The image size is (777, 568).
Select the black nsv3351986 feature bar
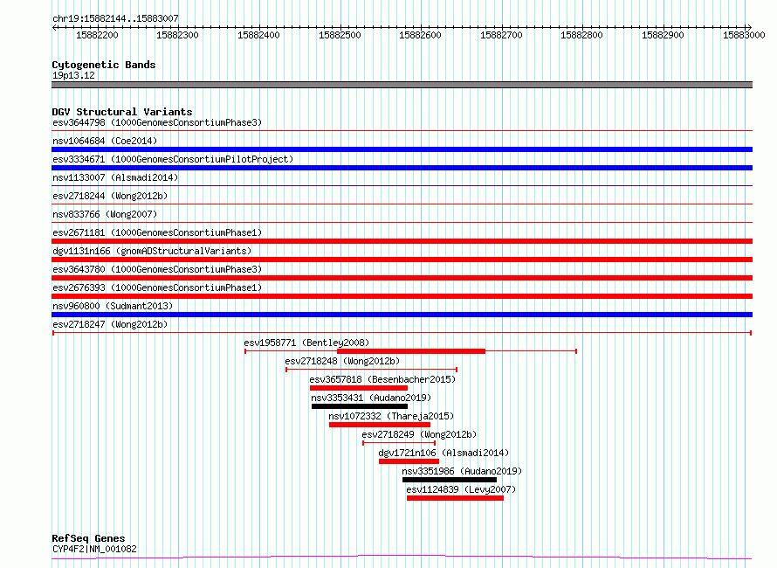450,480
